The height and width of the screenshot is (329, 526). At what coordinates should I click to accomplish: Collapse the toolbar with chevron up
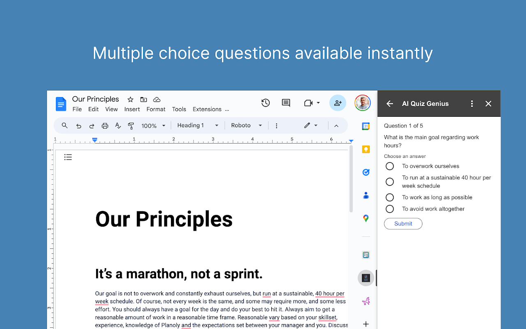tap(336, 126)
